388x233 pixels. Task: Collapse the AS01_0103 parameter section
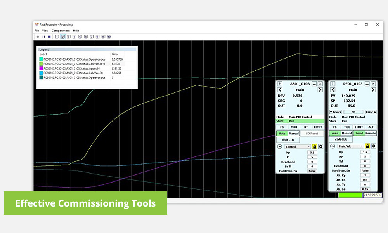280,146
